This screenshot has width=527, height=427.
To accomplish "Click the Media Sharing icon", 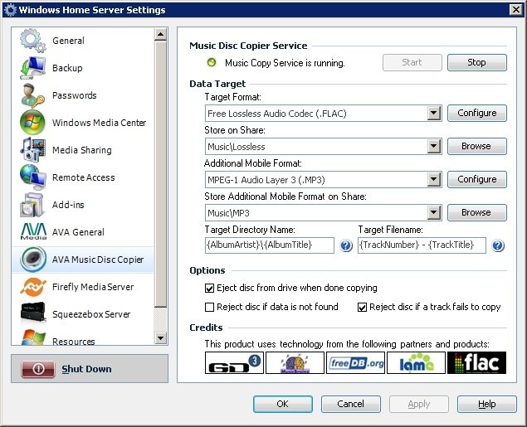I will [32, 150].
